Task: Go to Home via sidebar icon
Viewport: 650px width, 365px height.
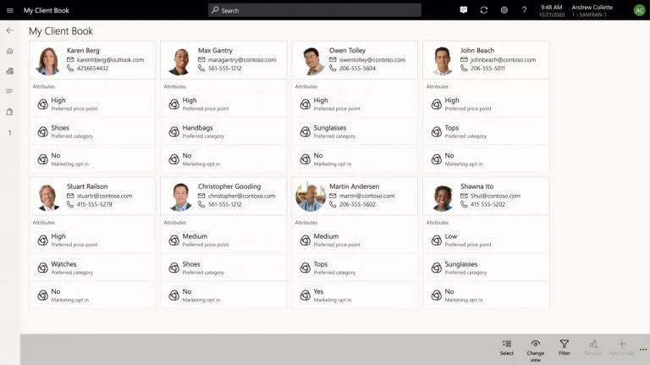Action: point(9,51)
